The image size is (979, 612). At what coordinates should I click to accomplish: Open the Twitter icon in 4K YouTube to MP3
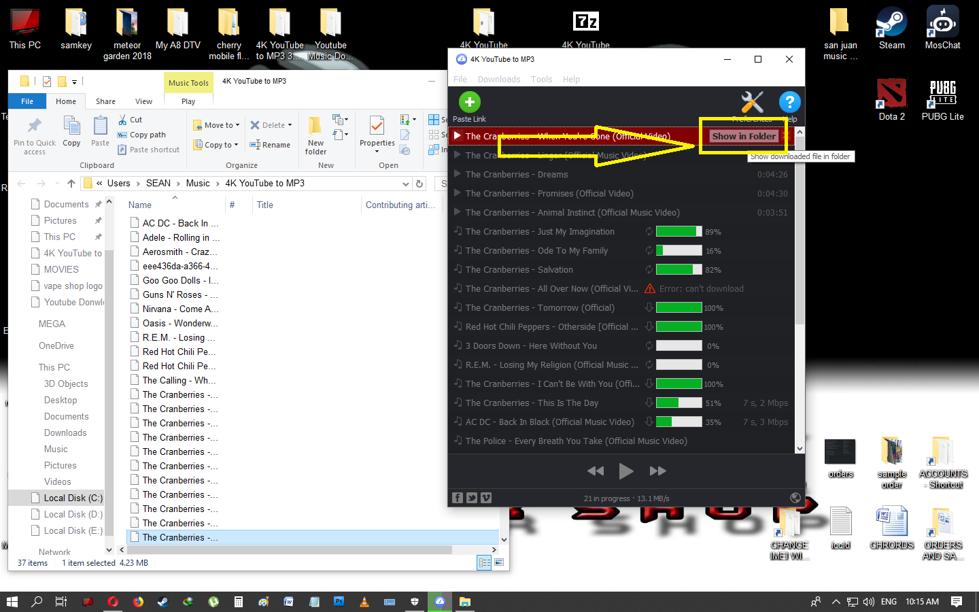coord(472,498)
